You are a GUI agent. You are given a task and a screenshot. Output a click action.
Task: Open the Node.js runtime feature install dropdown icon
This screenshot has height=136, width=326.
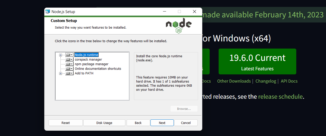pyautogui.click(x=69, y=55)
